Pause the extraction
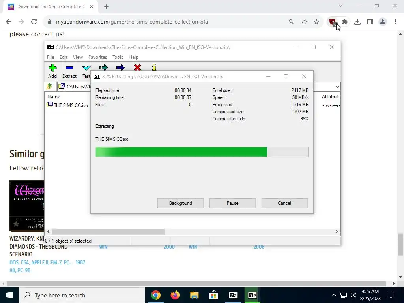The height and width of the screenshot is (303, 404). 233,203
